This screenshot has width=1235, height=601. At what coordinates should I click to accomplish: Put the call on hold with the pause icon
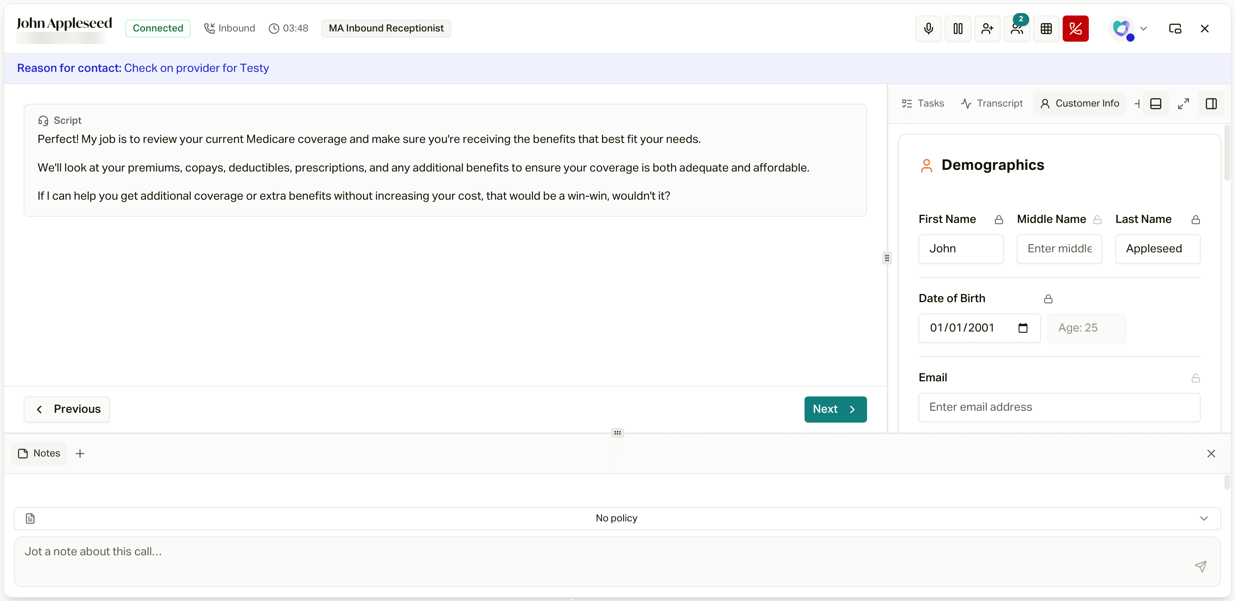[x=958, y=29]
